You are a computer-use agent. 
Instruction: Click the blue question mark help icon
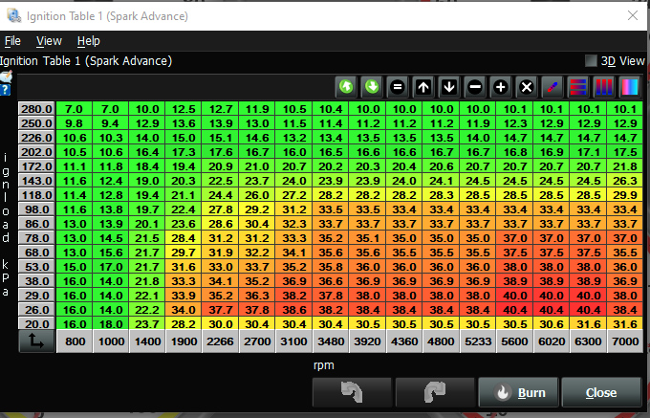click(x=6, y=89)
